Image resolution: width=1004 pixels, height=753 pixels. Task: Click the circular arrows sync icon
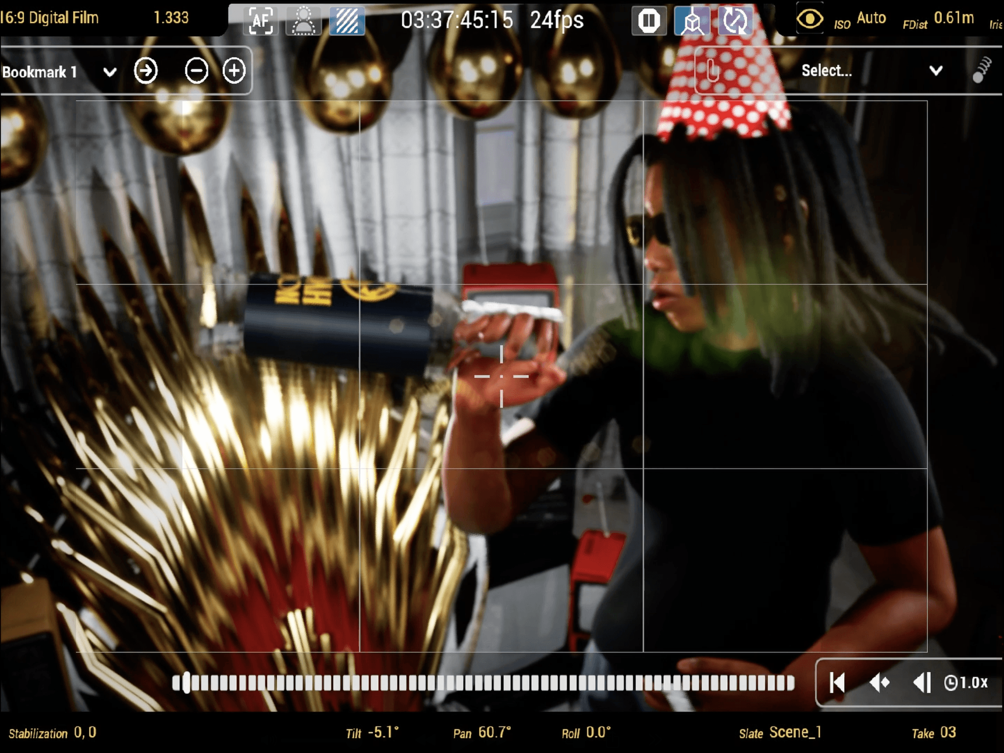pyautogui.click(x=735, y=20)
